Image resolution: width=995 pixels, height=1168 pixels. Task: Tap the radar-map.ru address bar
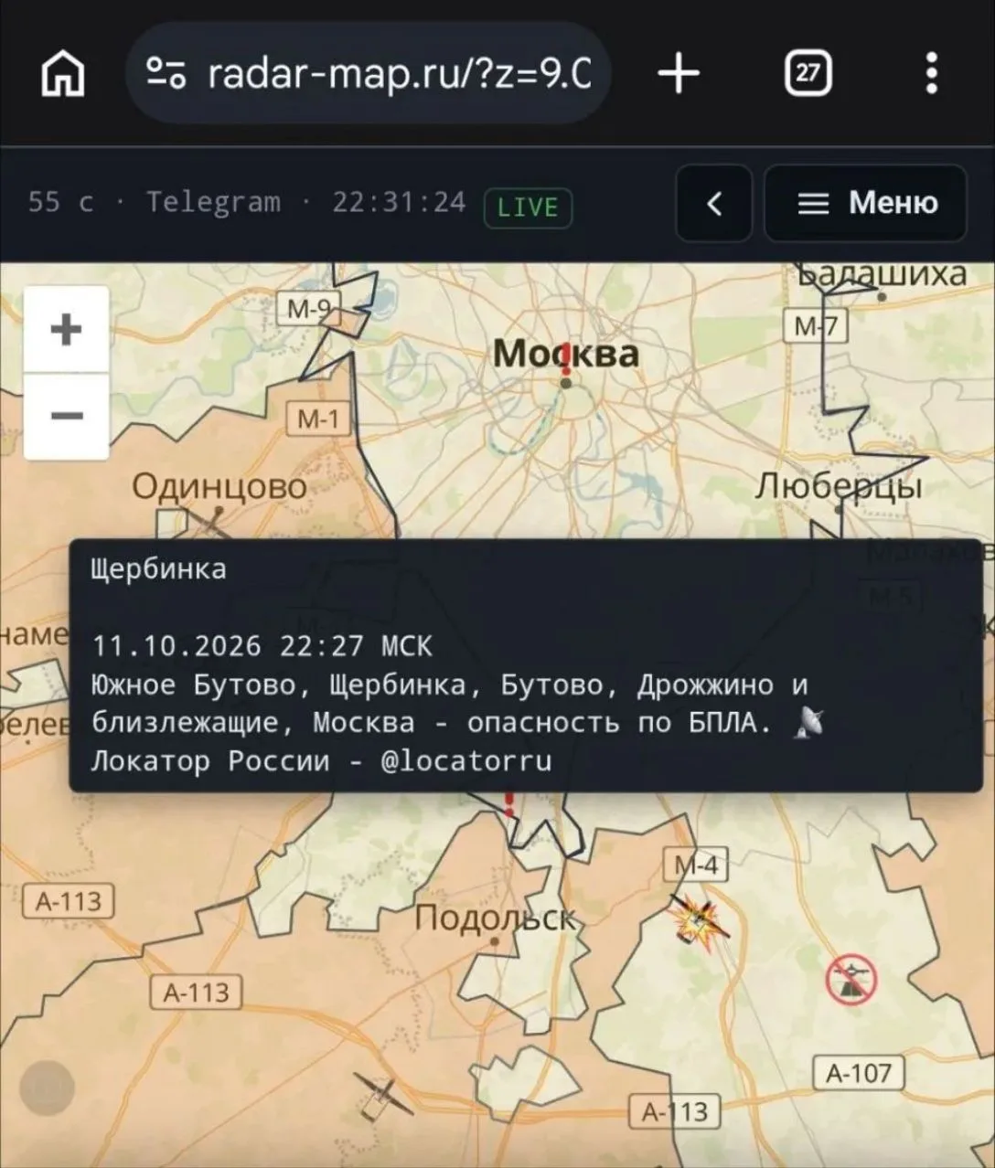pyautogui.click(x=368, y=73)
